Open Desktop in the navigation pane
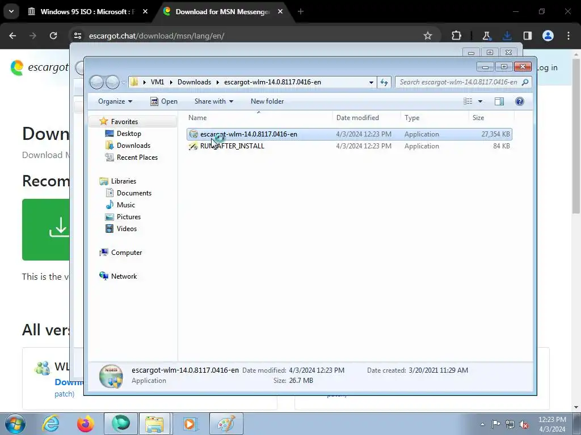581x435 pixels. tap(129, 134)
